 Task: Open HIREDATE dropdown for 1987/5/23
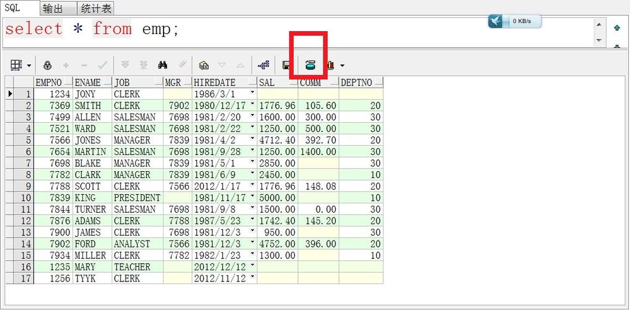pyautogui.click(x=252, y=220)
